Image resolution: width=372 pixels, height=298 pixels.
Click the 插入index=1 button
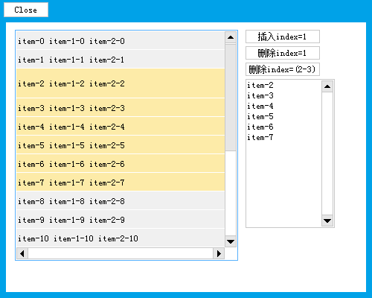coord(283,37)
